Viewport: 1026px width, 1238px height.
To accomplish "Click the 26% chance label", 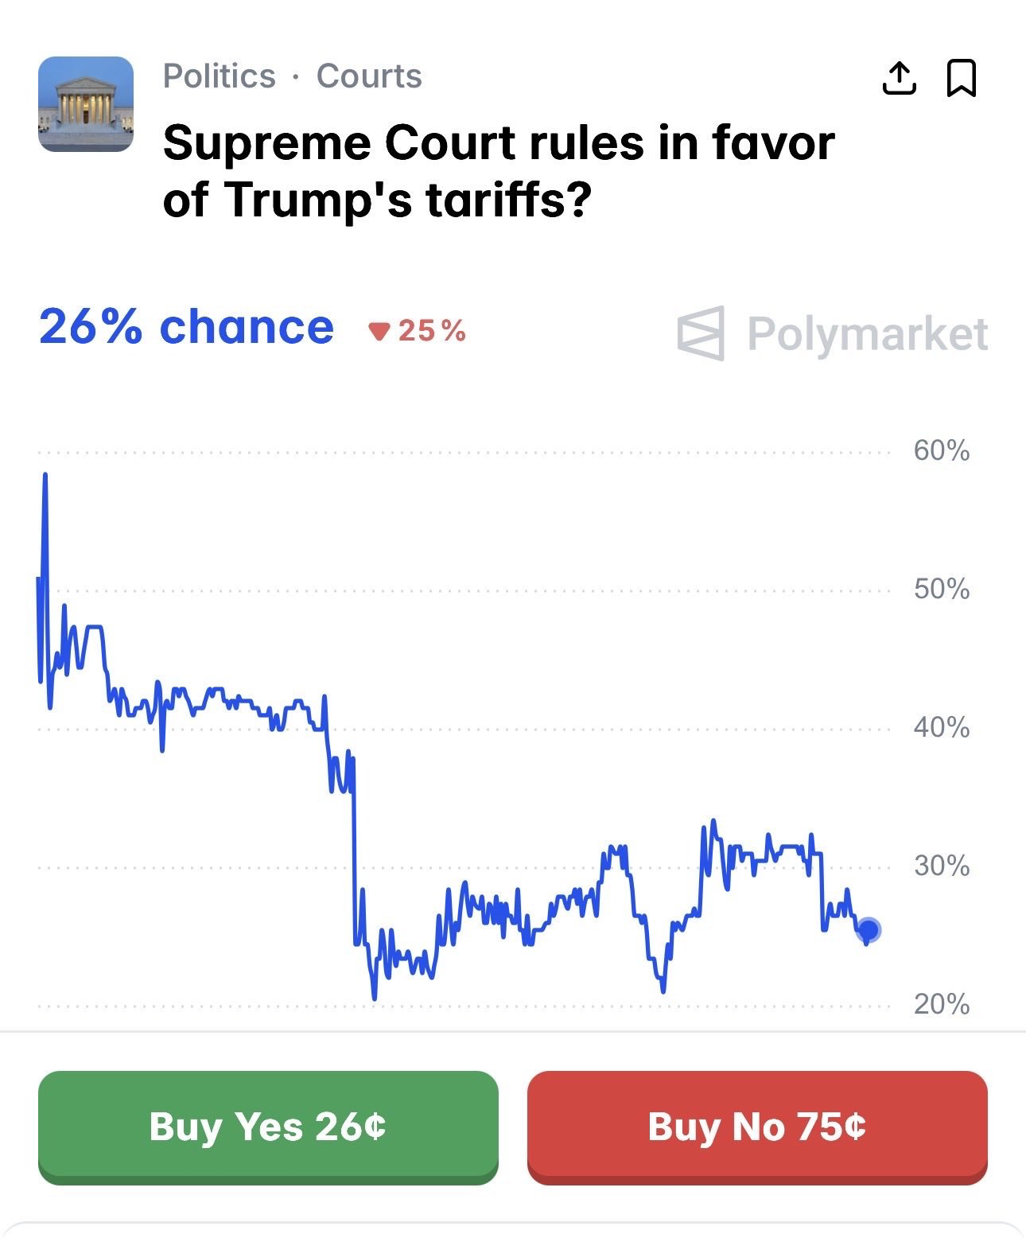I will click(185, 325).
